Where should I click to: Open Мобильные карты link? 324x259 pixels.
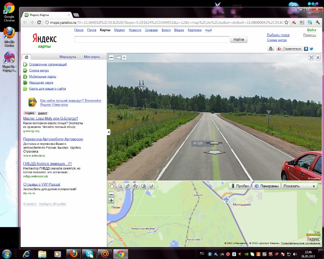43,76
